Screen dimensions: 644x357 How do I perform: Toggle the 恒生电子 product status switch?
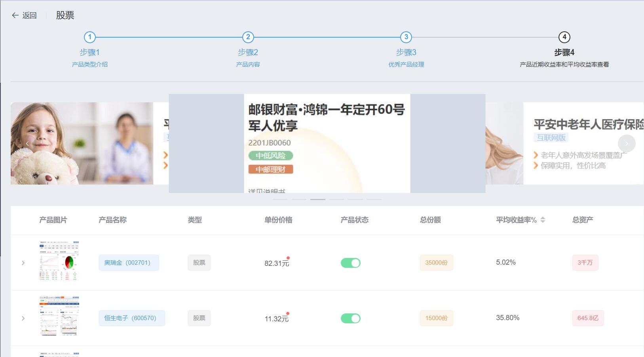coord(351,318)
